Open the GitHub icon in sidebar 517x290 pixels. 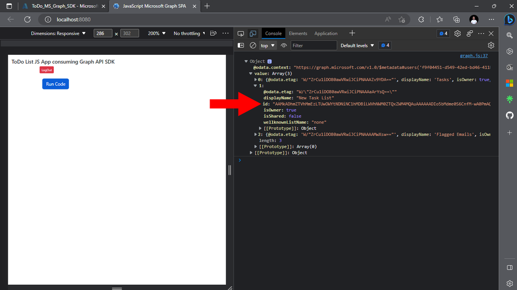509,115
